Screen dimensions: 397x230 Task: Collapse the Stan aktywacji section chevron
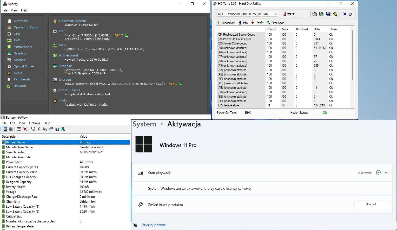[386, 173]
